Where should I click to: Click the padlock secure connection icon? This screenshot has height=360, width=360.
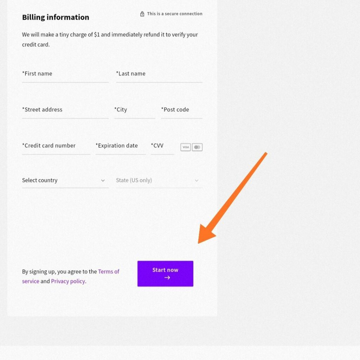click(x=142, y=14)
